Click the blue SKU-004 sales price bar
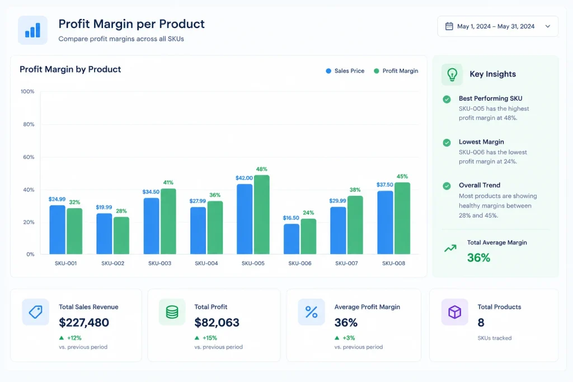This screenshot has width=573, height=382. point(198,230)
